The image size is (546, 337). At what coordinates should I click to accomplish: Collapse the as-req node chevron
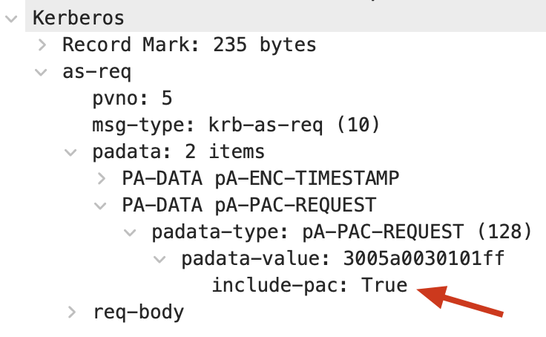click(41, 72)
